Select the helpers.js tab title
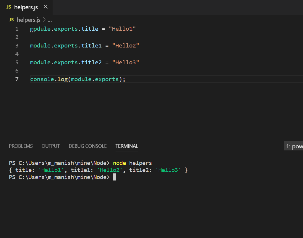The width and height of the screenshot is (303, 238). tap(26, 7)
